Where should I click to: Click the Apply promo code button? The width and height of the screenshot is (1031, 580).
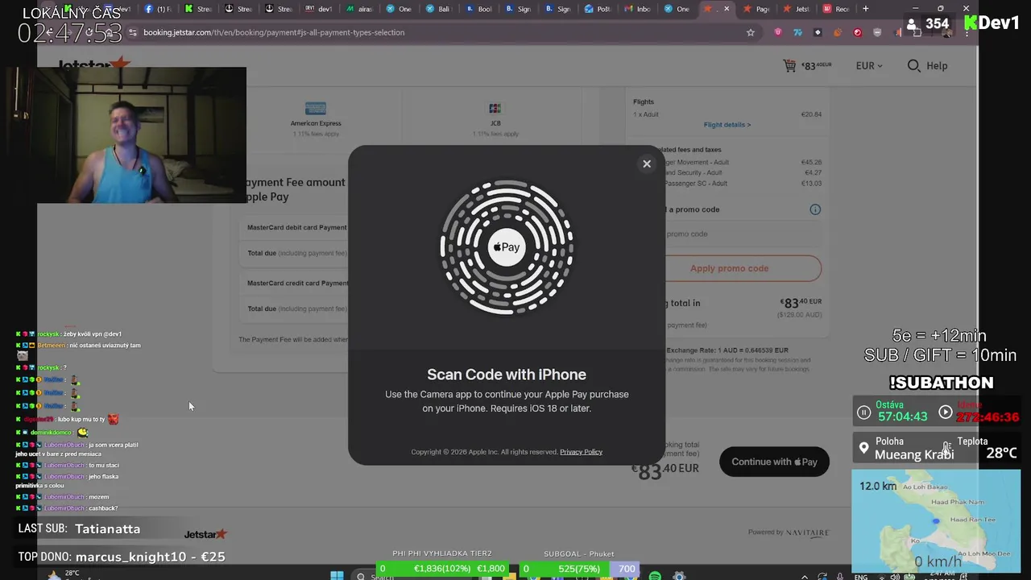tap(729, 268)
